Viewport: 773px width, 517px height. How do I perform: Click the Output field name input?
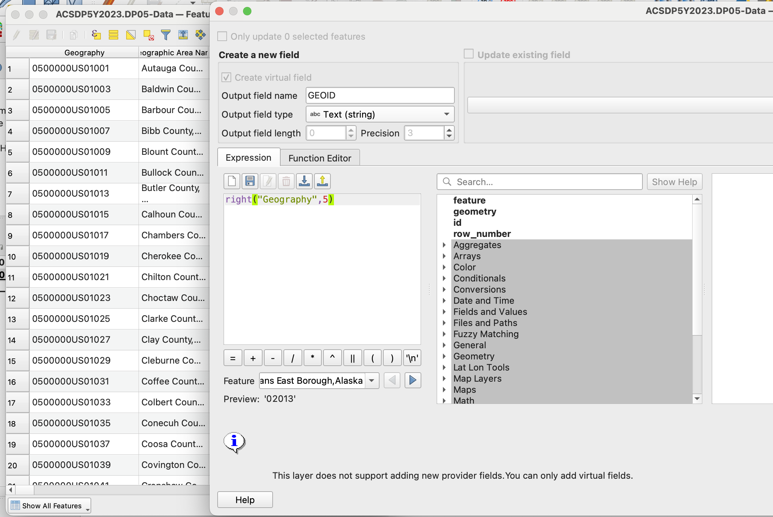380,95
